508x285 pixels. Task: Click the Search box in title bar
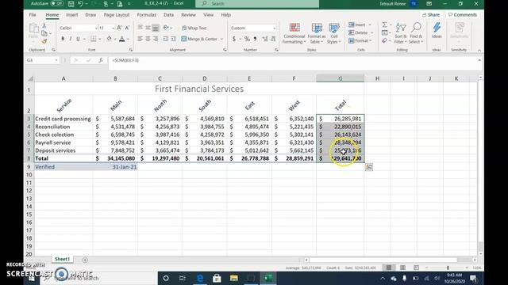[257, 3]
